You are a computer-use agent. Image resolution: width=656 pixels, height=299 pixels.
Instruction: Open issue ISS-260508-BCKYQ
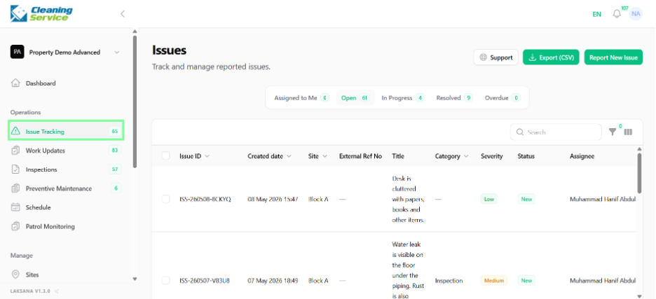[x=205, y=199]
